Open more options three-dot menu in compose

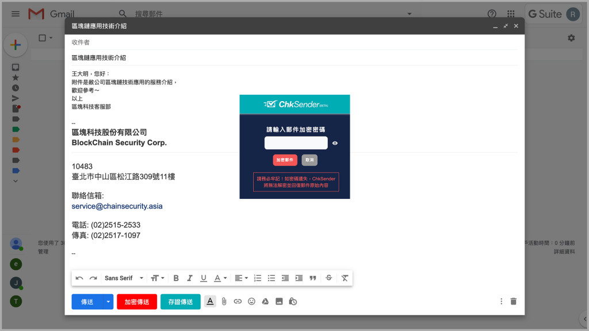(501, 301)
